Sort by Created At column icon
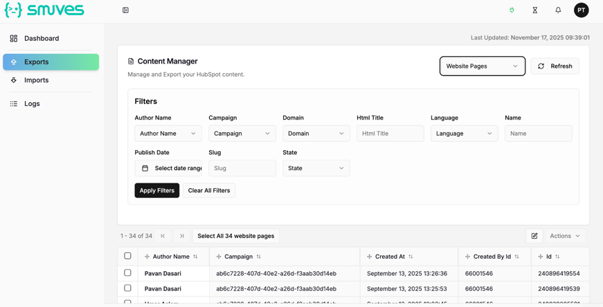Screen dimensions: 603x307 coord(411,257)
